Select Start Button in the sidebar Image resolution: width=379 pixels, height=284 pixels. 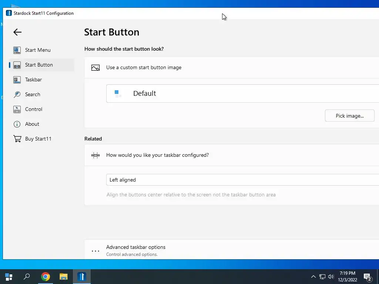point(41,65)
